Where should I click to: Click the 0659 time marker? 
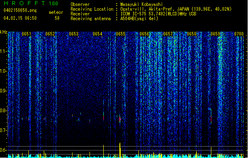tap(215, 34)
